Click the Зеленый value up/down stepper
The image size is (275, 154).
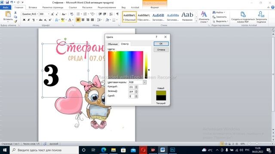point(136,92)
